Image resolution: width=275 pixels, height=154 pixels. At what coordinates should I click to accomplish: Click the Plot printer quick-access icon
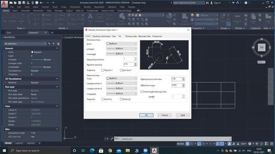[37, 3]
